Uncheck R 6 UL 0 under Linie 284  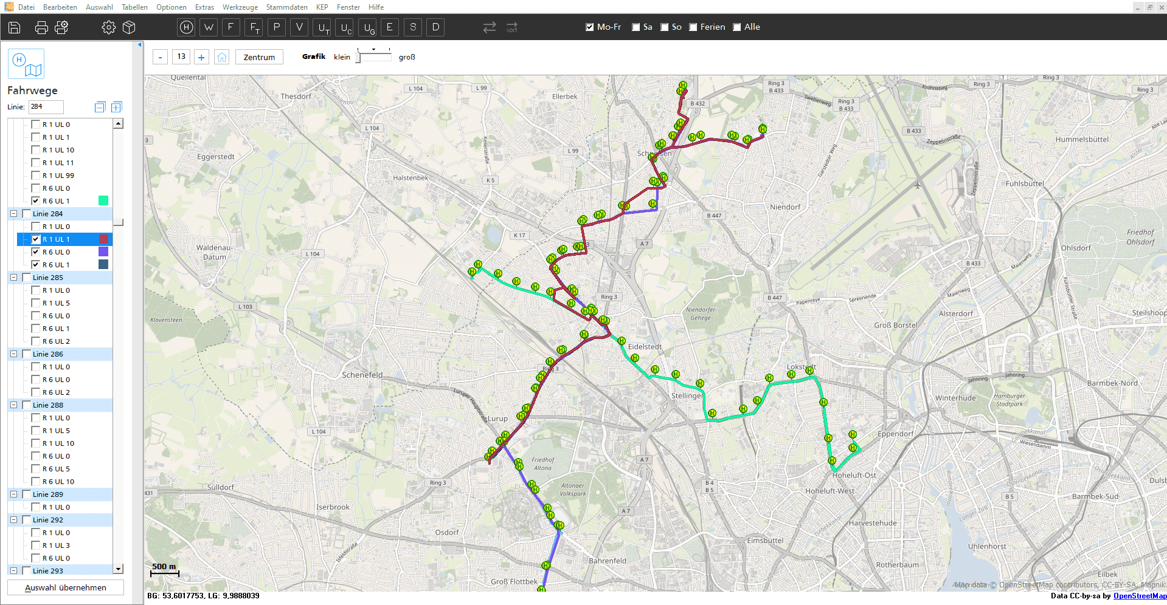click(37, 251)
